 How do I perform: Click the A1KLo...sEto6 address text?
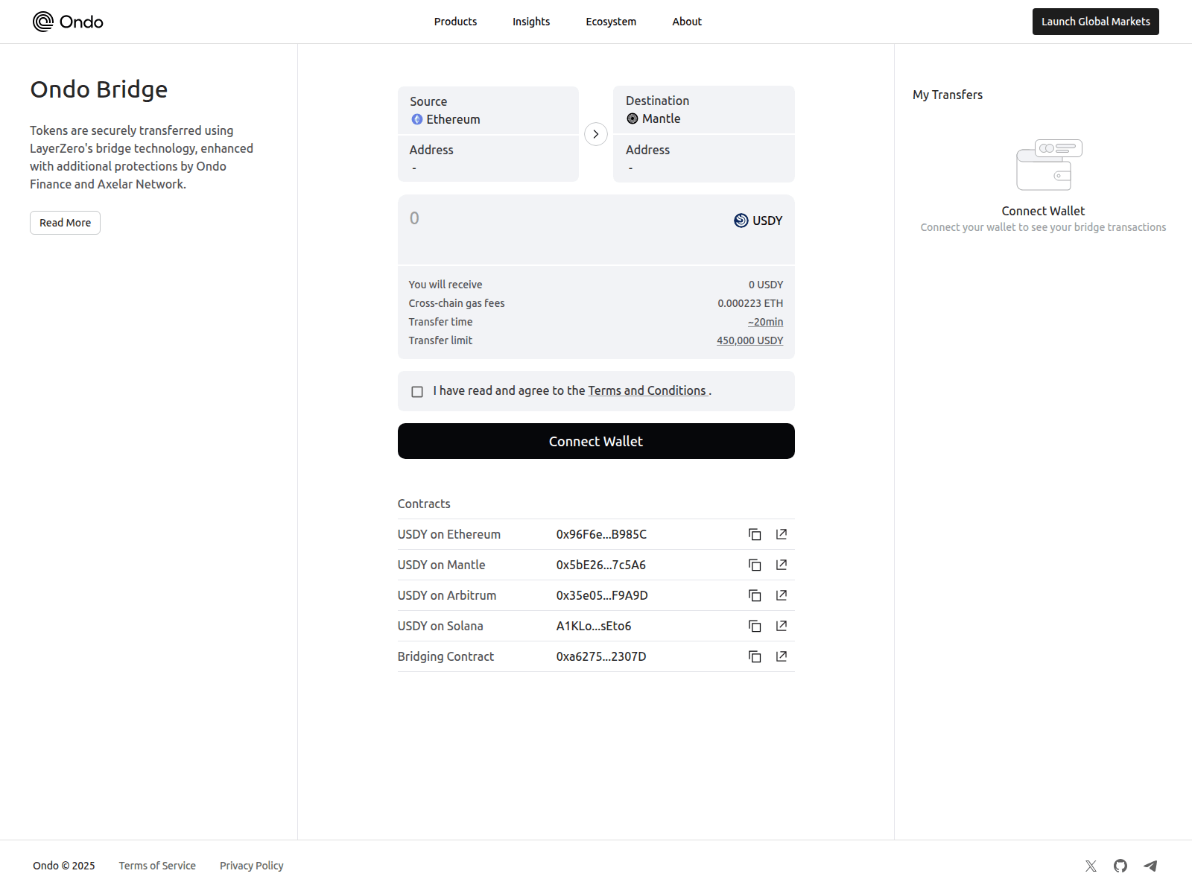(x=594, y=626)
